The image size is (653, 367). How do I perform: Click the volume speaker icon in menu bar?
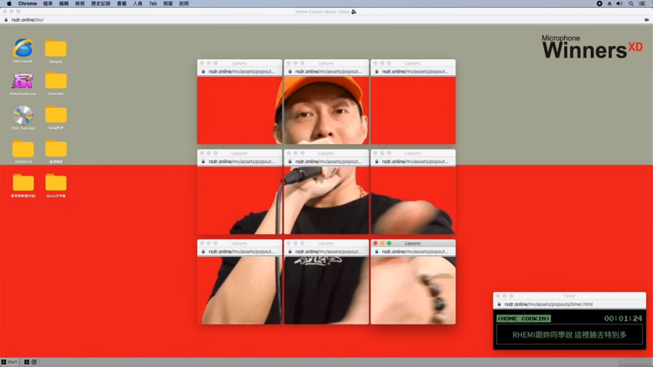click(619, 4)
